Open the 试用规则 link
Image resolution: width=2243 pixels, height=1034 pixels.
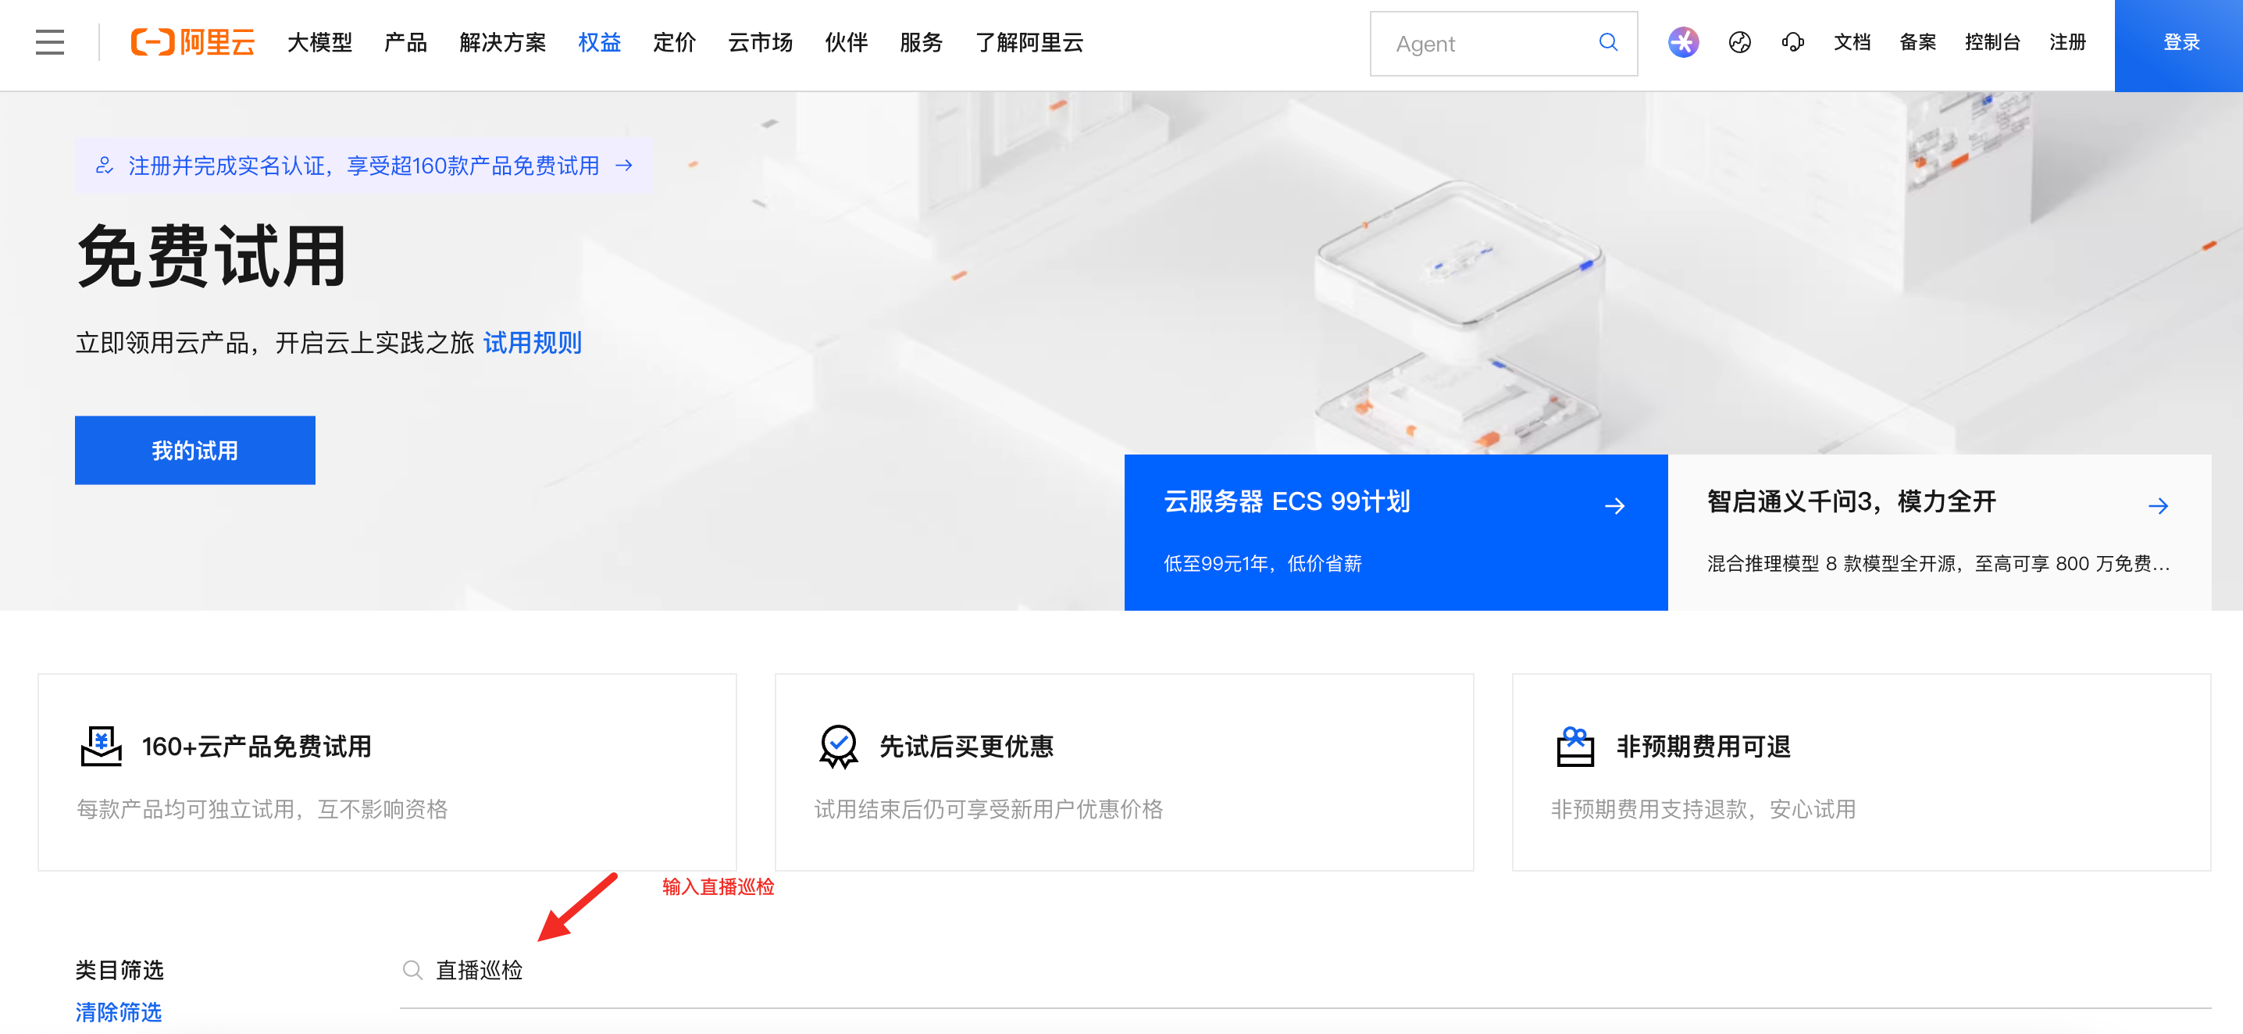pyautogui.click(x=532, y=343)
